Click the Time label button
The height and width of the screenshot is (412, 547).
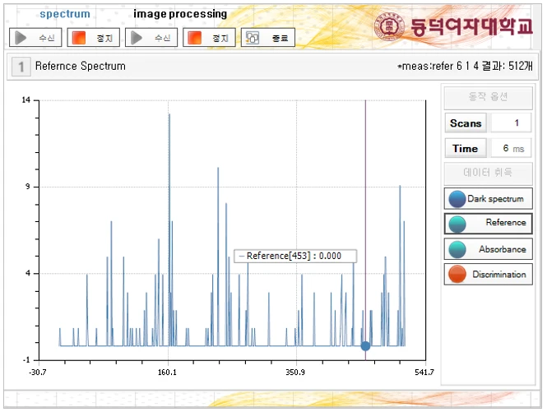pos(466,148)
